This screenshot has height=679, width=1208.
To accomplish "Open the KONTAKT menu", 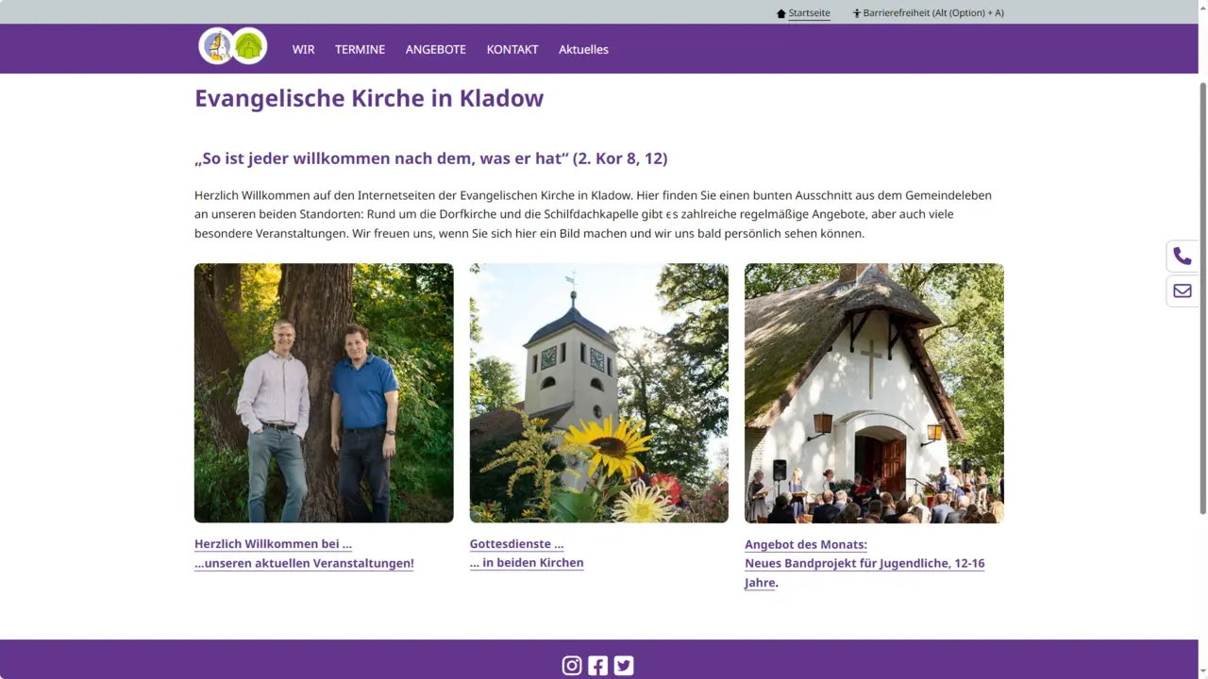I will click(512, 49).
